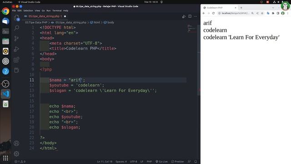Image resolution: width=291 pixels, height=164 pixels.
Task: Open the Manage gear menu in VS Code
Action: (16, 154)
